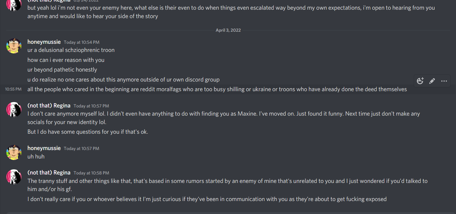Click Regina's "Today at 10:57 PM" timestamp
Viewport: 456px width, 214px height.
91,106
